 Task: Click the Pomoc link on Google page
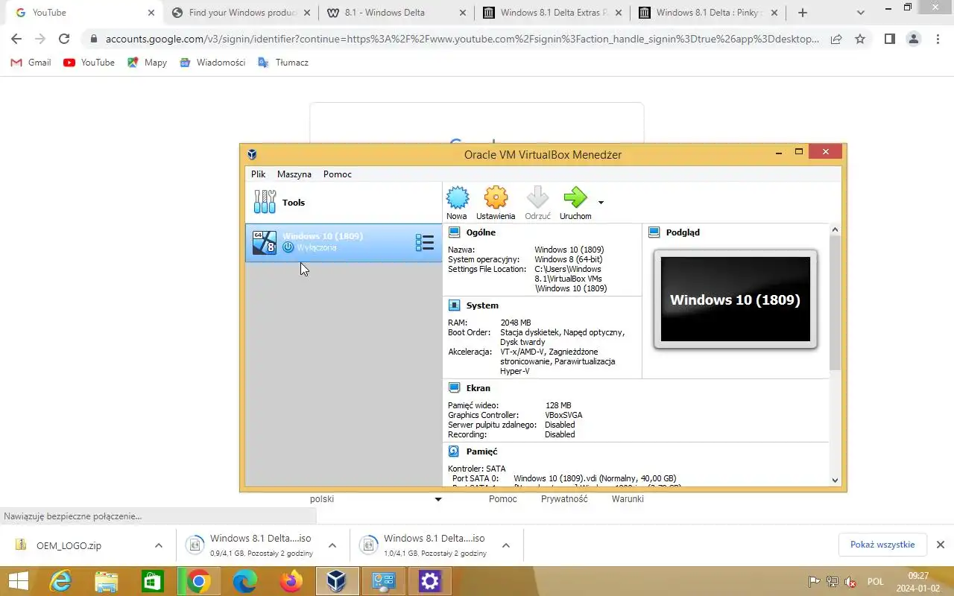click(x=503, y=499)
